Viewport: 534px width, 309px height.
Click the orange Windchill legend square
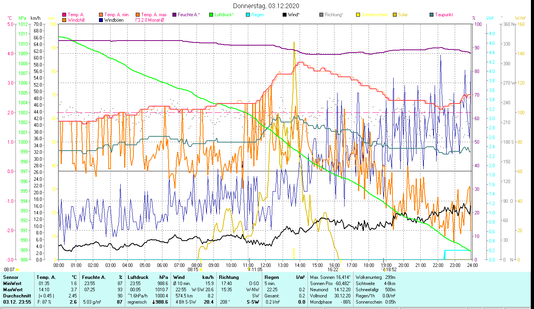[64, 20]
